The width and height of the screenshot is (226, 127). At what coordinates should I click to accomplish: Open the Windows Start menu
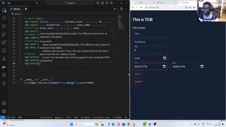pos(71,124)
